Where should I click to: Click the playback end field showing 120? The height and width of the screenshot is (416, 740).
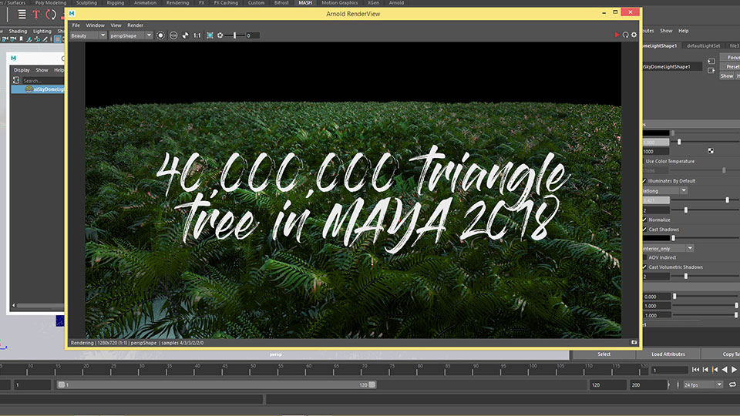[608, 385]
